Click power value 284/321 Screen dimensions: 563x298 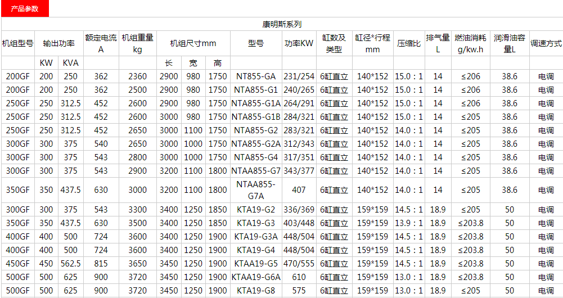tap(299, 117)
